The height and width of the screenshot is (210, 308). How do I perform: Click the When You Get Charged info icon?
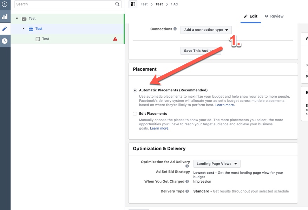(x=188, y=181)
